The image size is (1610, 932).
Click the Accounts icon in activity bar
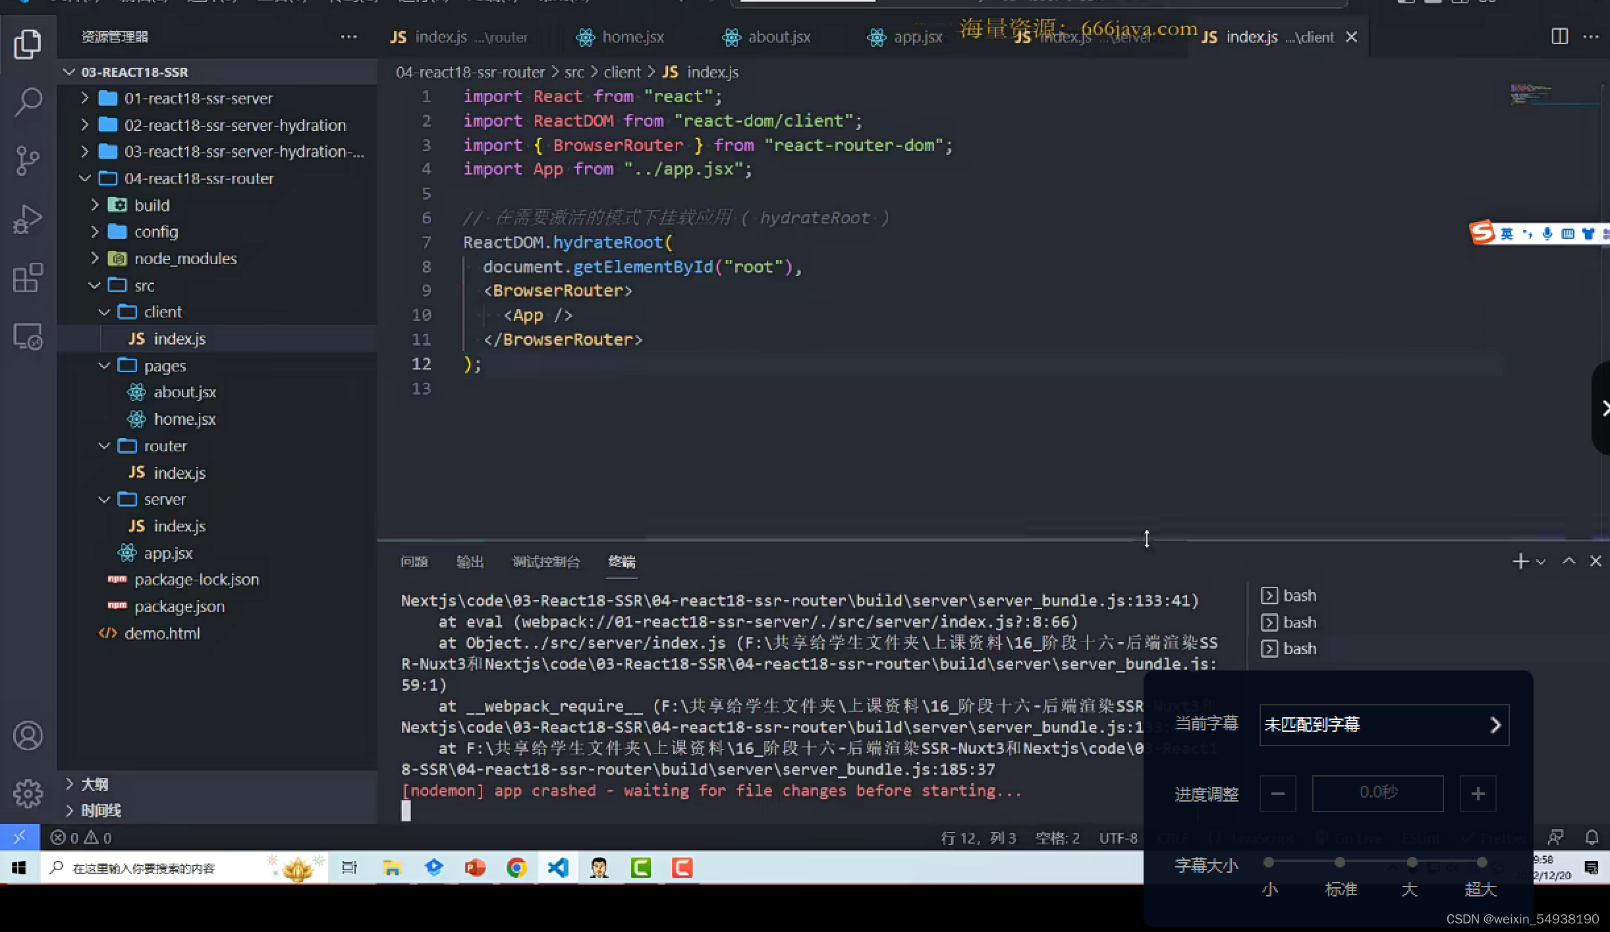point(28,736)
